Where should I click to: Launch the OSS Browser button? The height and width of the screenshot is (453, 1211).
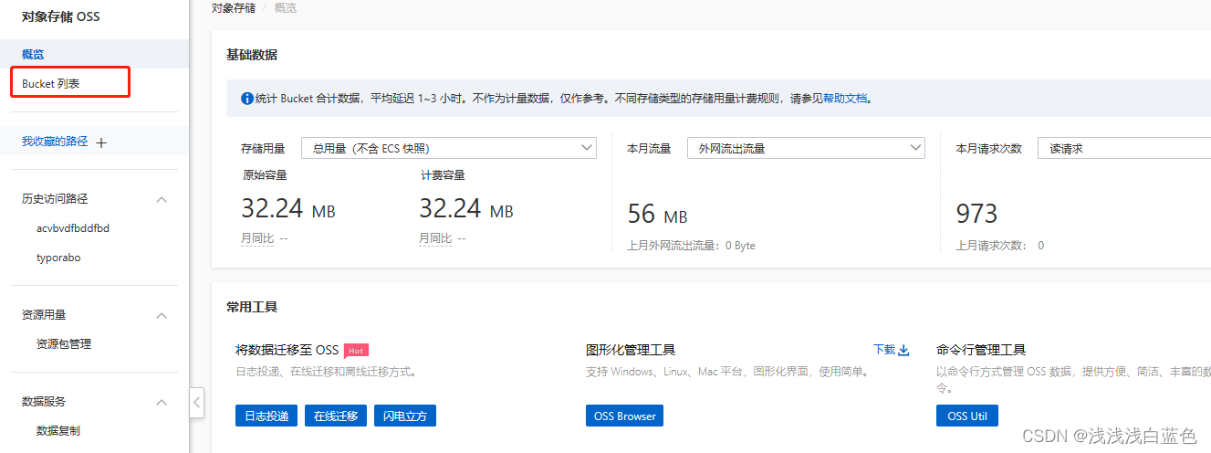[624, 416]
